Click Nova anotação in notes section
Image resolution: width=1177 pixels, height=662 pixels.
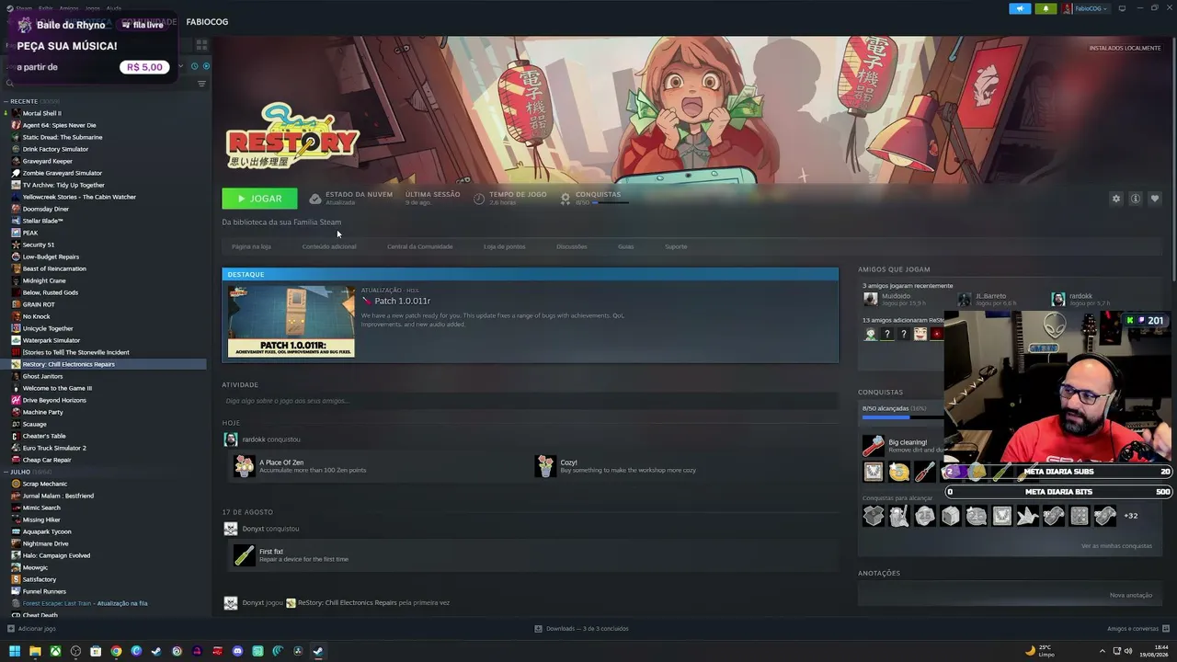tap(1130, 595)
